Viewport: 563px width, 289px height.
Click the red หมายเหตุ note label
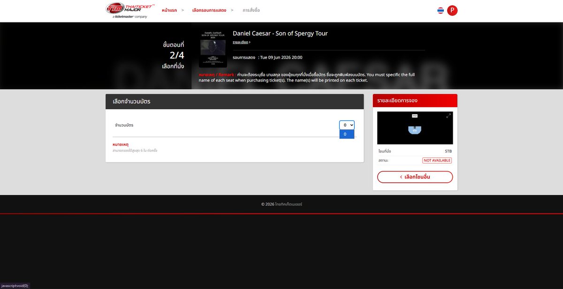click(x=121, y=144)
